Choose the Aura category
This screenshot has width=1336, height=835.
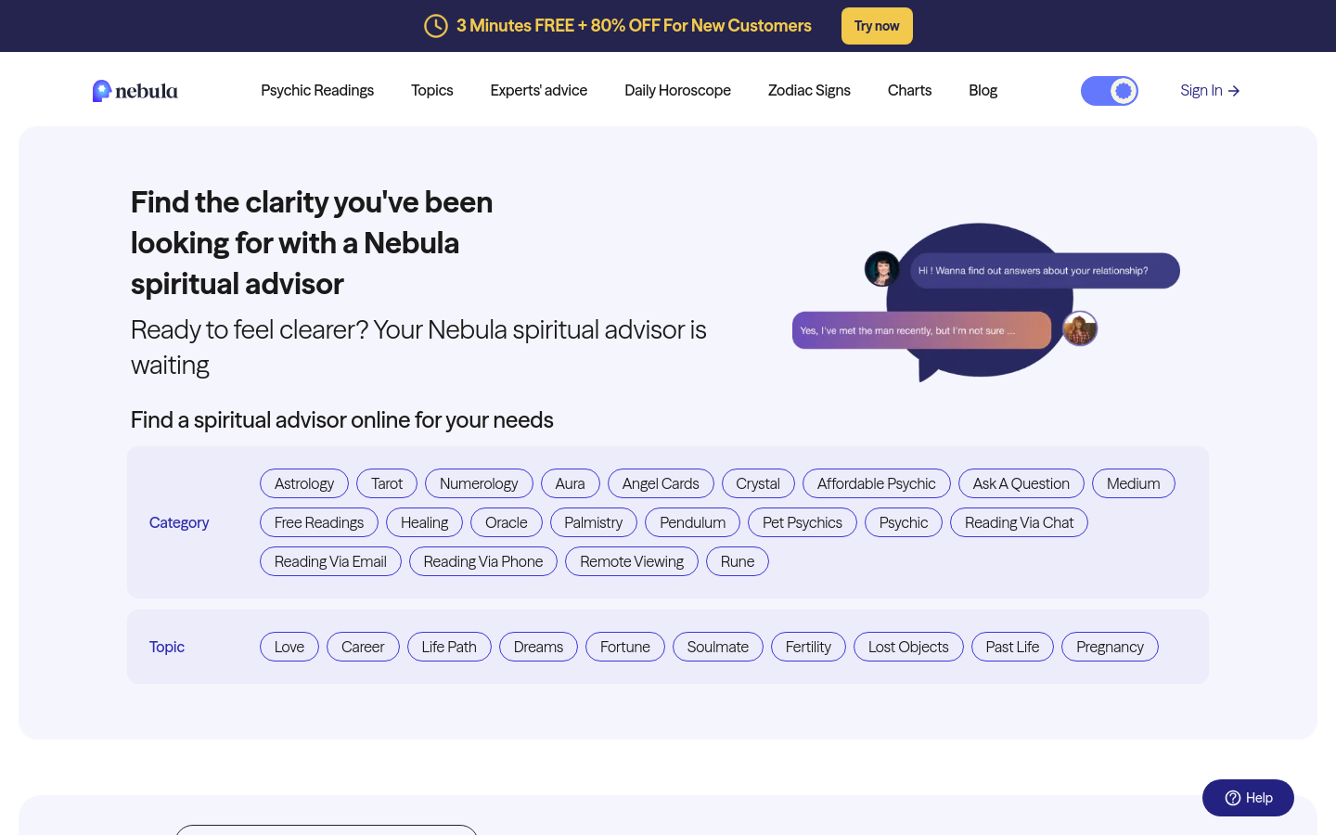click(x=571, y=483)
